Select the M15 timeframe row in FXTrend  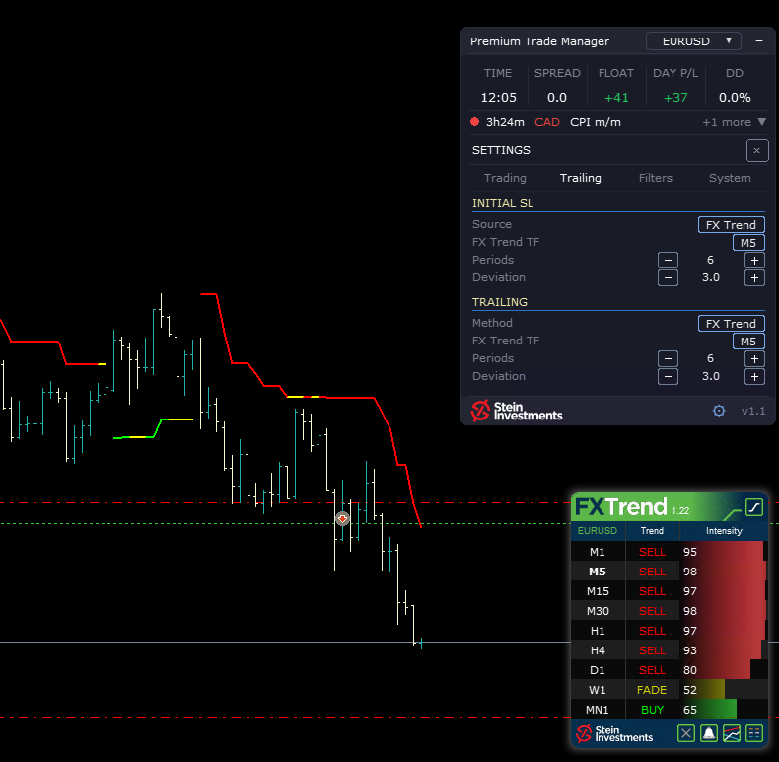[x=670, y=591]
